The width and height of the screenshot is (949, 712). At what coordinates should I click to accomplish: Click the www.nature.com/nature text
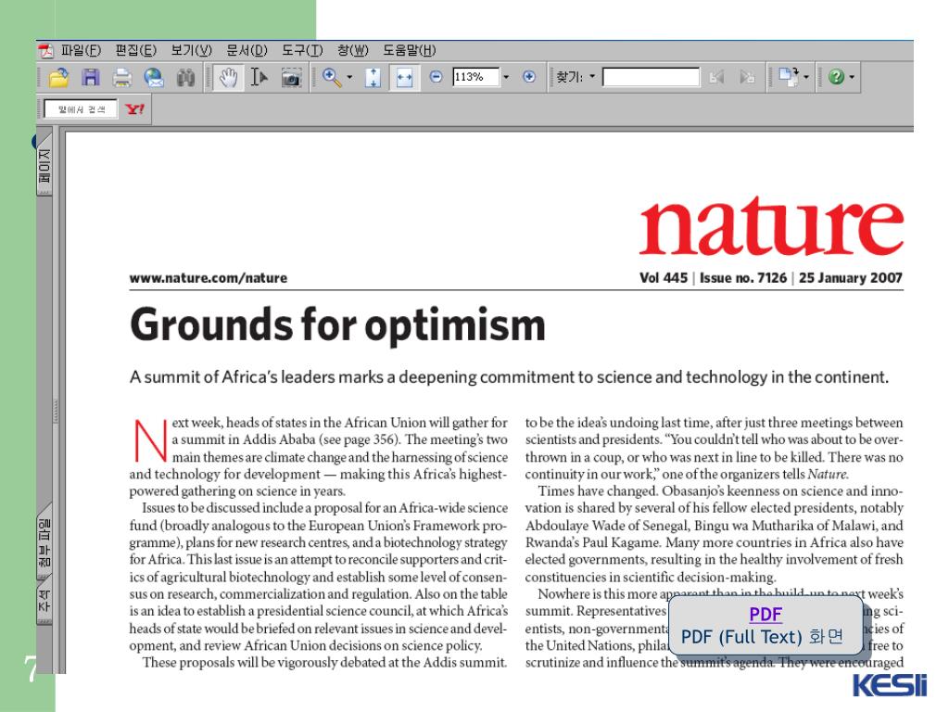pos(209,278)
